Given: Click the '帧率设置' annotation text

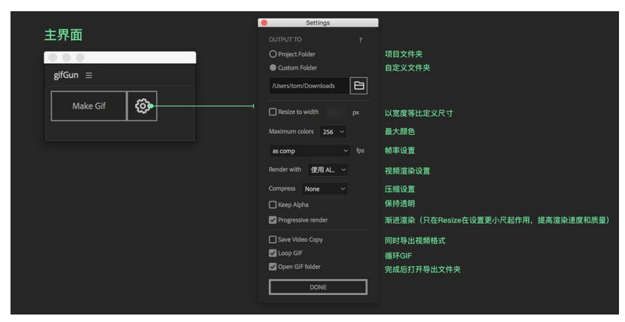Looking at the screenshot, I should click(x=400, y=151).
